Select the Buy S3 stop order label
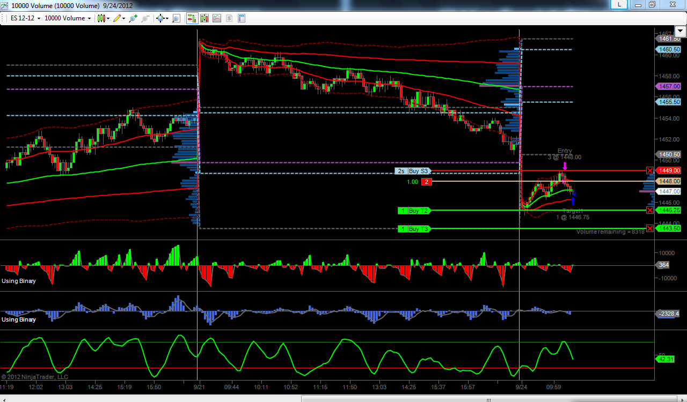This screenshot has height=402, width=687. [413, 171]
